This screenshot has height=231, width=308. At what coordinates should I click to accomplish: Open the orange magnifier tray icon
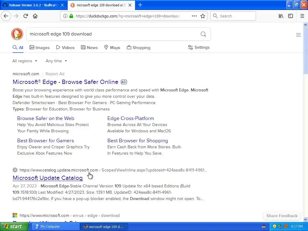pyautogui.click(x=286, y=226)
